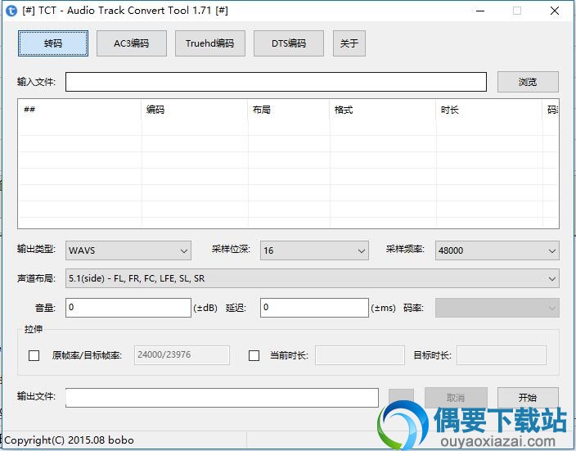Click the 布局 column header
Viewport: 576px width, 451px height.
[289, 110]
